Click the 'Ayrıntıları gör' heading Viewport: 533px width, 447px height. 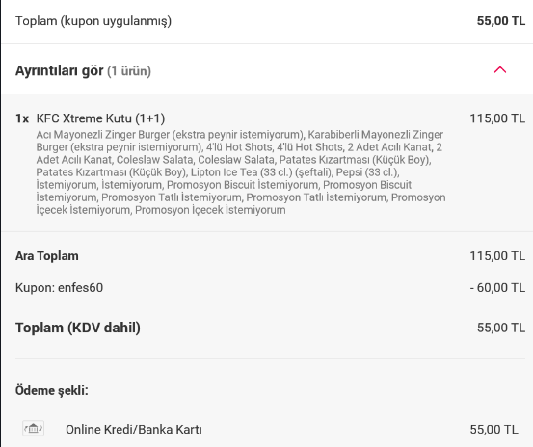click(59, 70)
